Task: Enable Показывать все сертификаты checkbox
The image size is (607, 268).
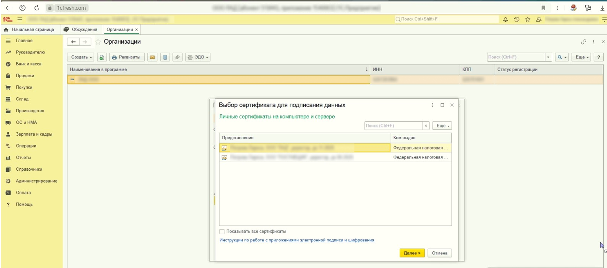Action: (x=222, y=231)
